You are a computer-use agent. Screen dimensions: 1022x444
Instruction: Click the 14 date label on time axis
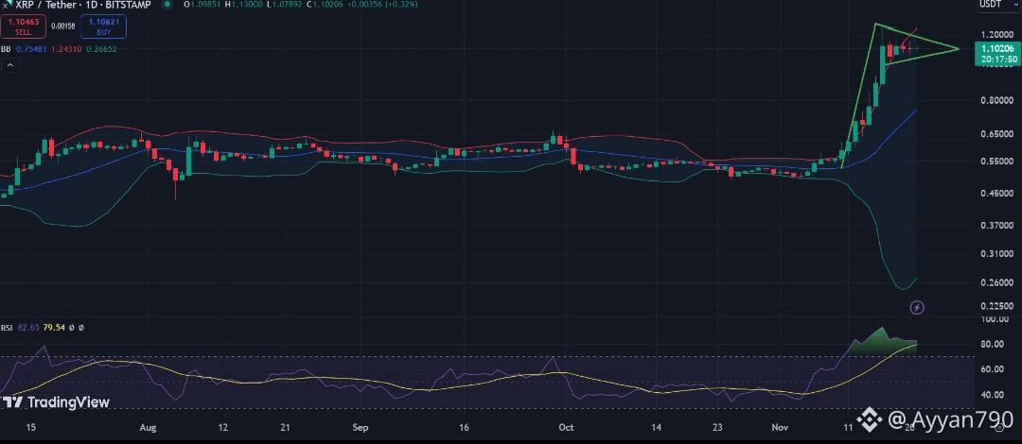click(657, 428)
